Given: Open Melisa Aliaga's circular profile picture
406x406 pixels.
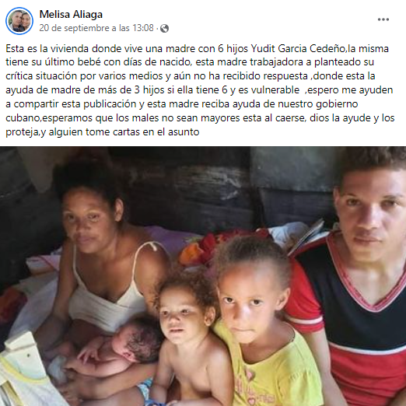Looking at the screenshot, I should pos(19,21).
